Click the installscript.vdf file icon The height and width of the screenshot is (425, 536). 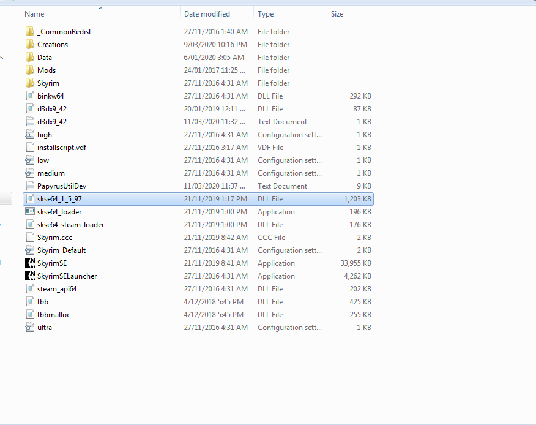click(x=30, y=148)
